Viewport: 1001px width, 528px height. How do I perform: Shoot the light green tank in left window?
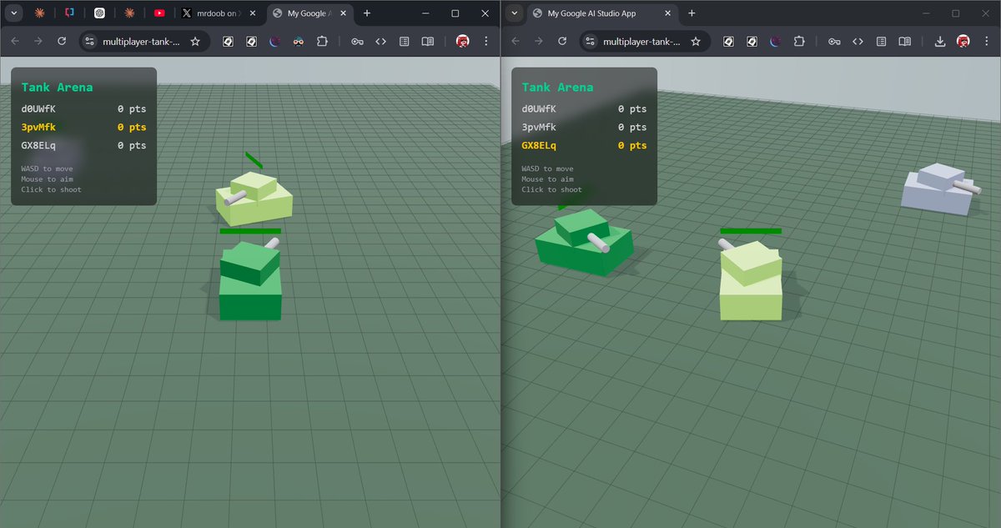(254, 198)
